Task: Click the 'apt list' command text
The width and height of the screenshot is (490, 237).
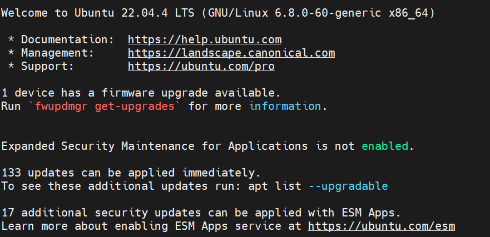Action: click(x=275, y=186)
